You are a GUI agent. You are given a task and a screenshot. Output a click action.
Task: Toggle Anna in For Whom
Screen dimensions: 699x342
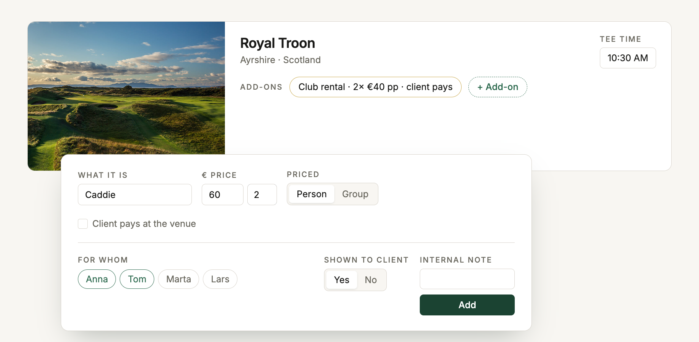[97, 279]
